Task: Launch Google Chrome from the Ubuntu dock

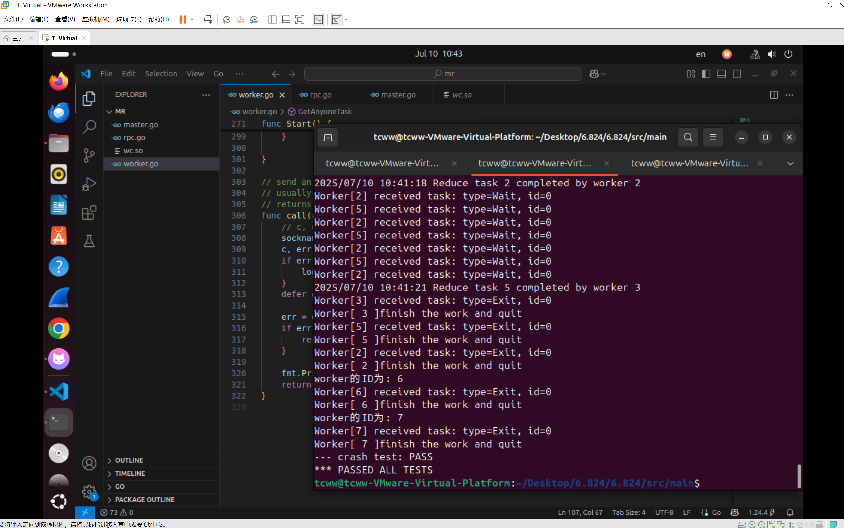Action: pyautogui.click(x=59, y=328)
